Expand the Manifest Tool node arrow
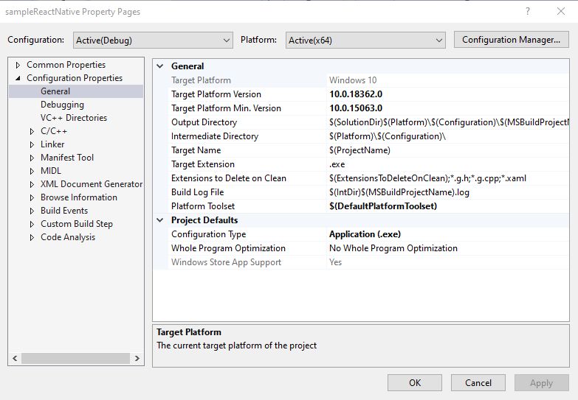Image resolution: width=578 pixels, height=400 pixels. (x=32, y=158)
